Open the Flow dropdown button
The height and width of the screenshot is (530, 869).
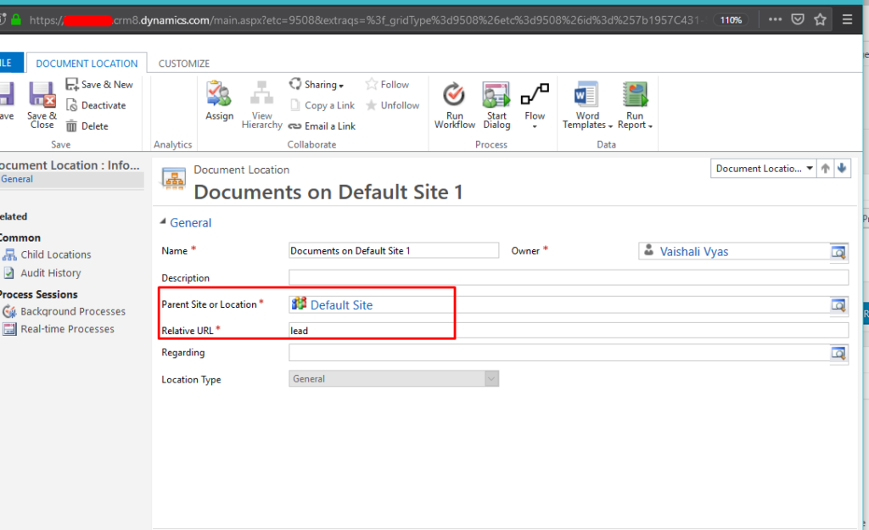point(535,105)
